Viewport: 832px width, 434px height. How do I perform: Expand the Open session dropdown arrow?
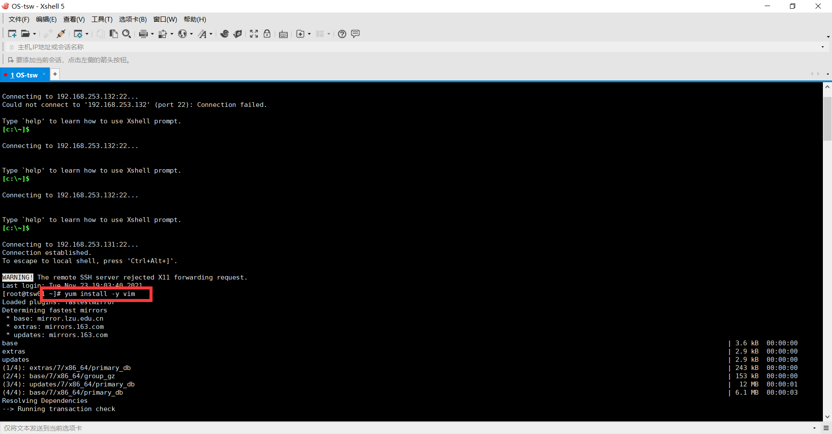35,34
